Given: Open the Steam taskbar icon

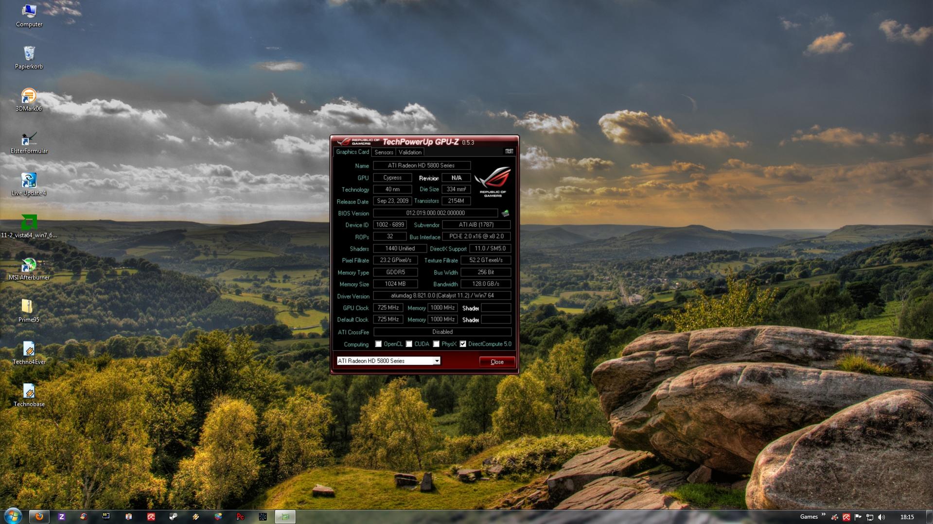Looking at the screenshot, I should [x=173, y=517].
